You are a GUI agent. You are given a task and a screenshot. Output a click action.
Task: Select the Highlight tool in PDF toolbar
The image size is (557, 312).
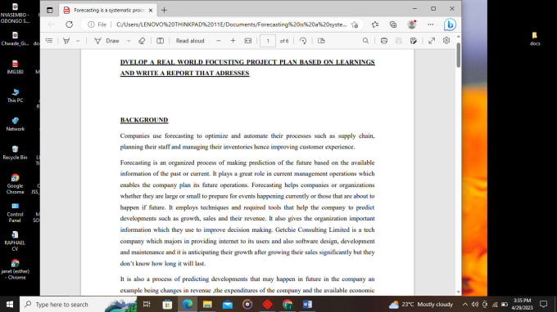coord(66,41)
